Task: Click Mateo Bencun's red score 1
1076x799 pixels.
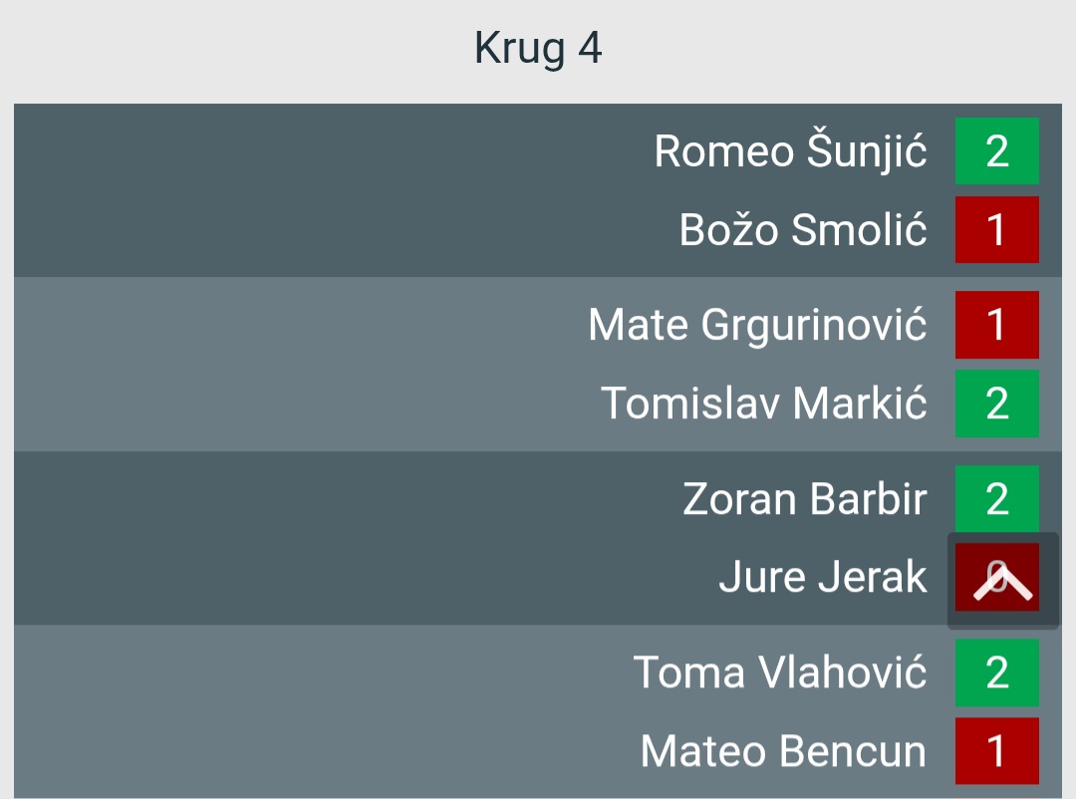Action: [997, 751]
